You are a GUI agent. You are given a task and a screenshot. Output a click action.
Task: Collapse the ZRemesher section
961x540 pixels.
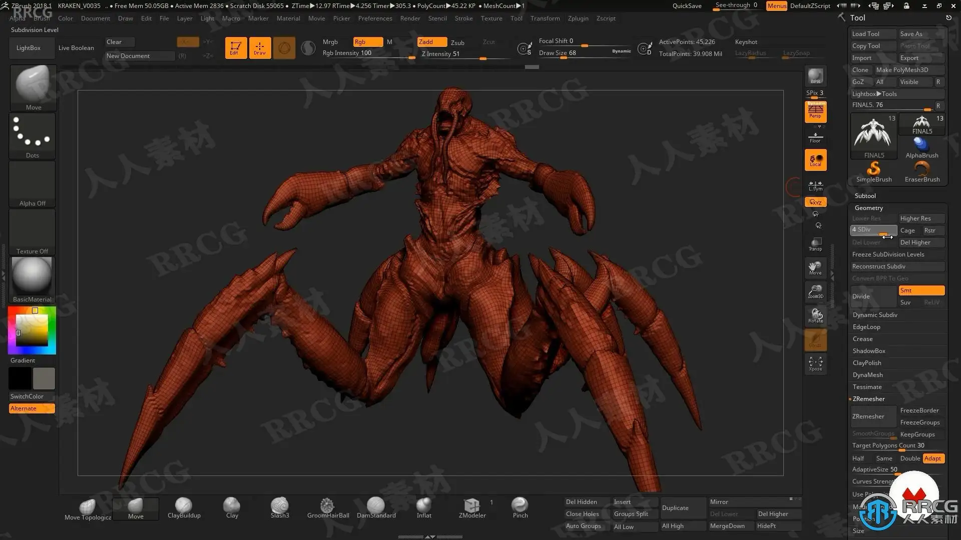click(868, 399)
